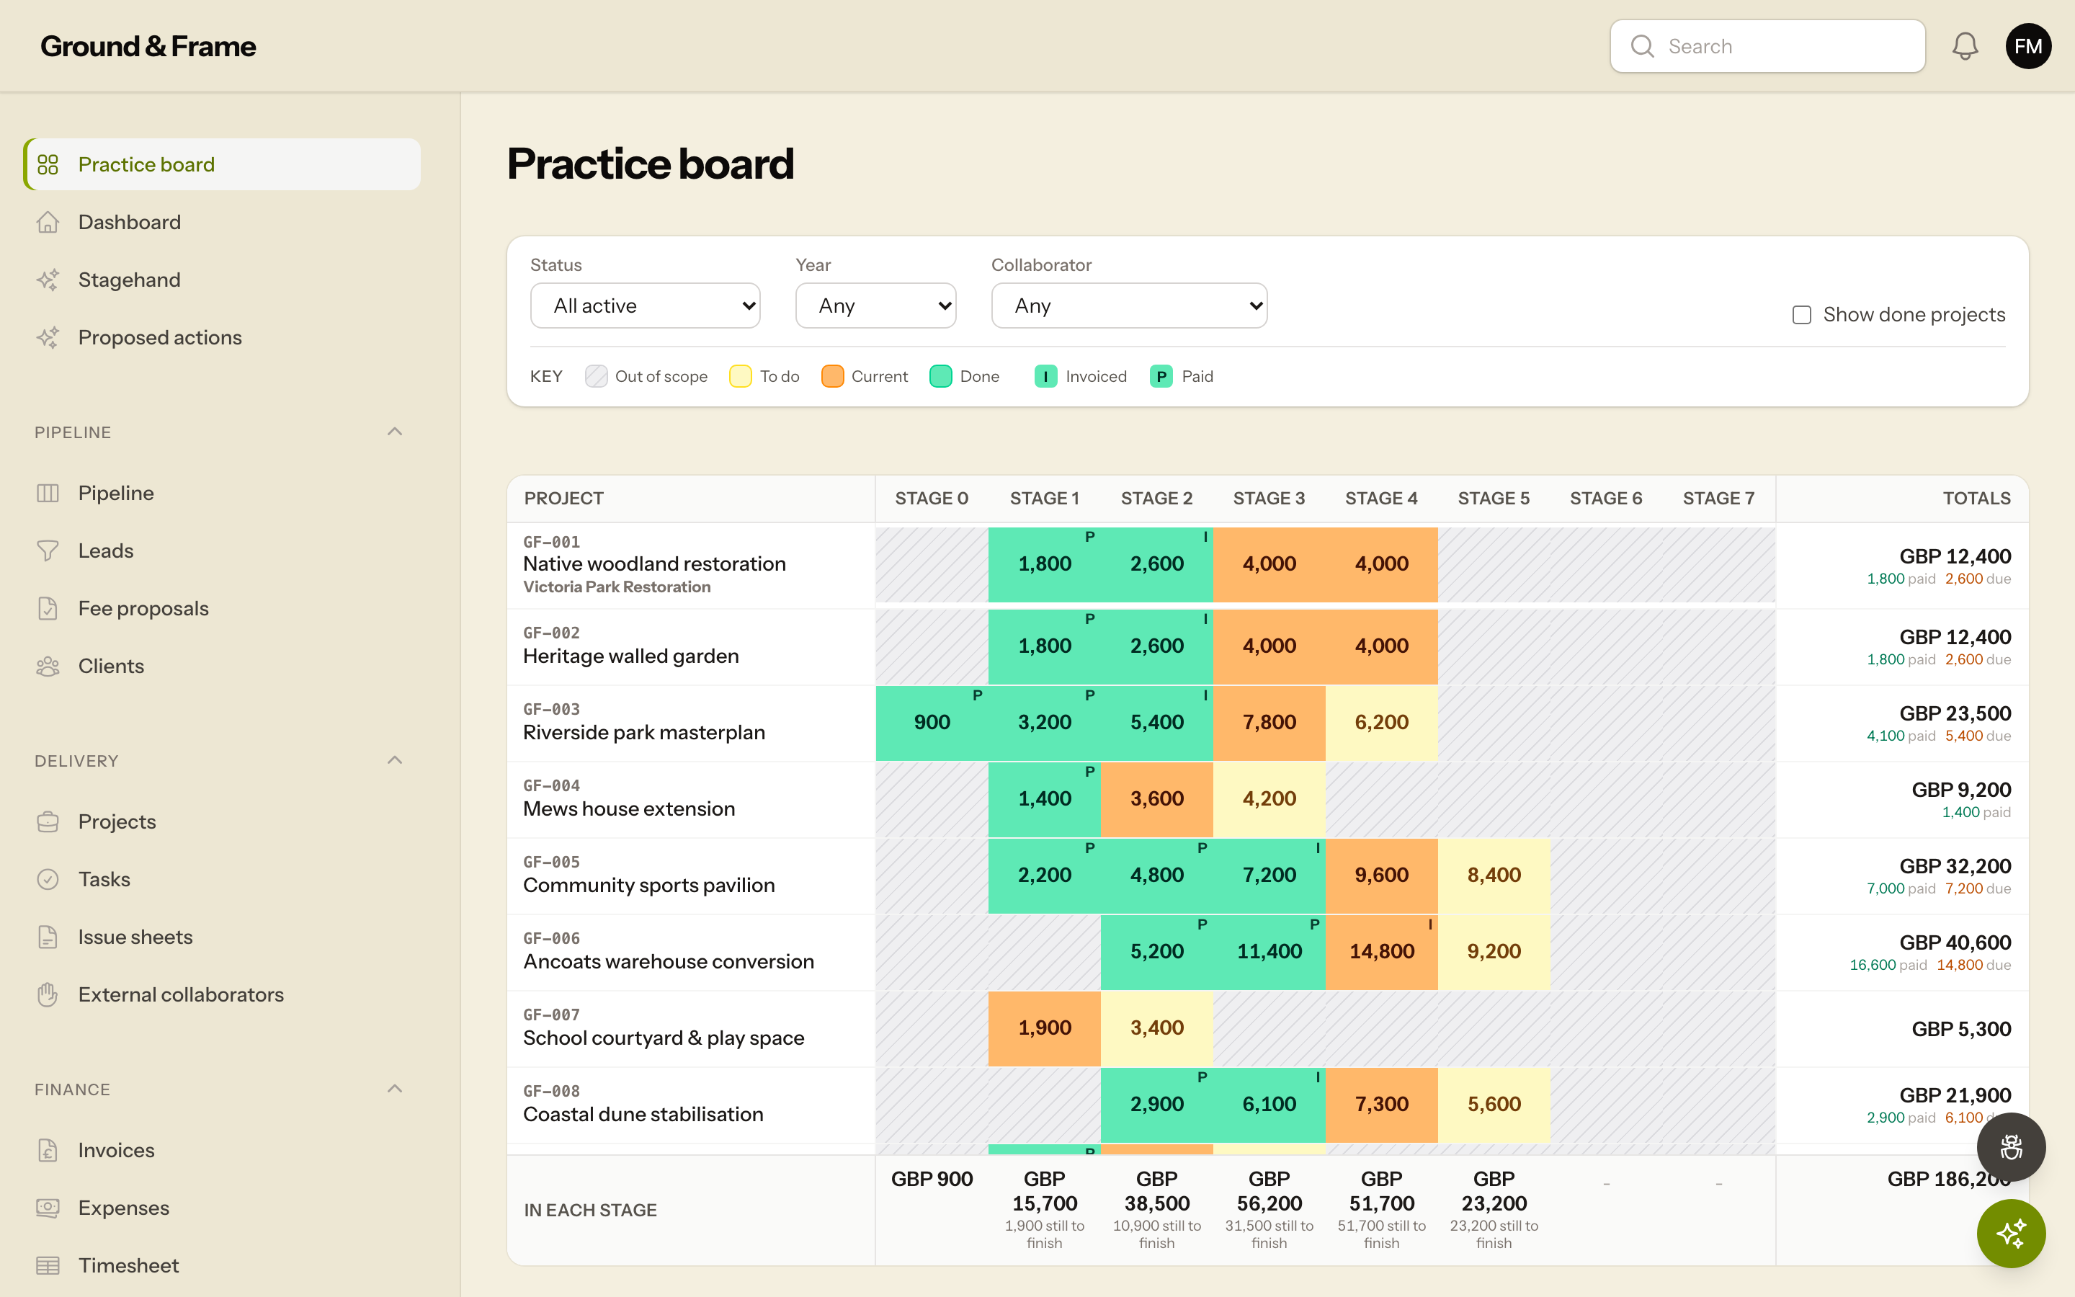Click the External collaborators hand icon

click(48, 994)
